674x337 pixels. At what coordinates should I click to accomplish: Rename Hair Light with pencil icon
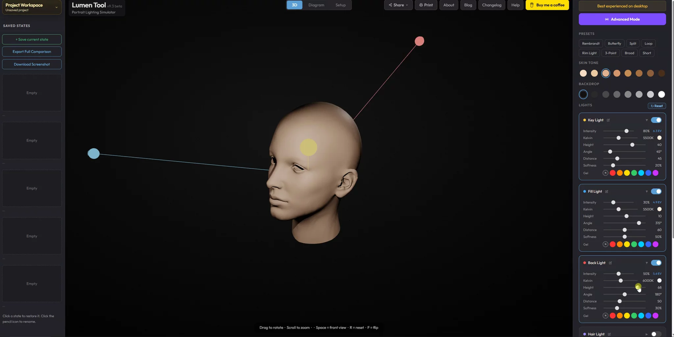[609, 334]
